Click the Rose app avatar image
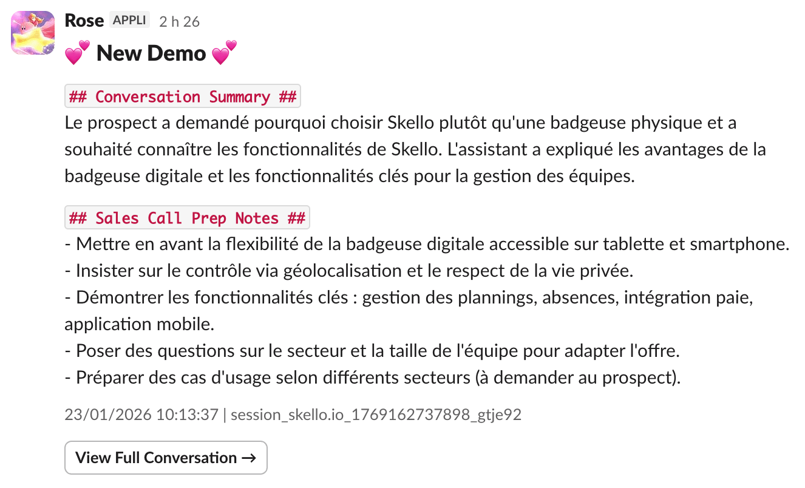 pyautogui.click(x=32, y=33)
